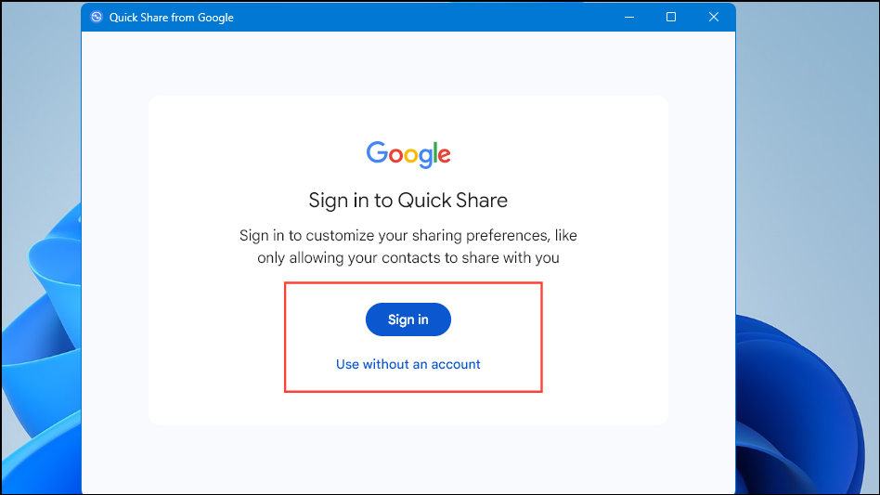Maximize the Quick Share window

coord(670,17)
